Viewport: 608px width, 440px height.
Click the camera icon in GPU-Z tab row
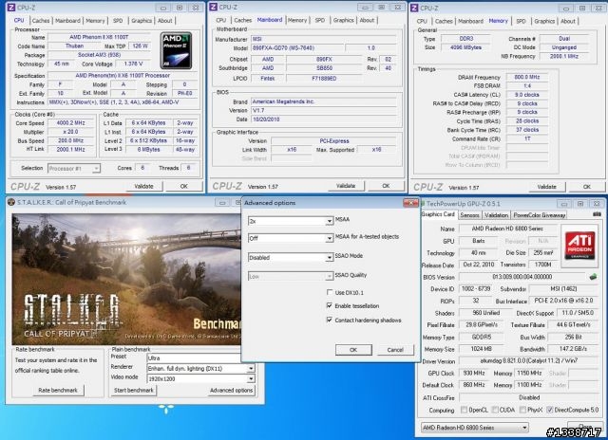pos(597,214)
